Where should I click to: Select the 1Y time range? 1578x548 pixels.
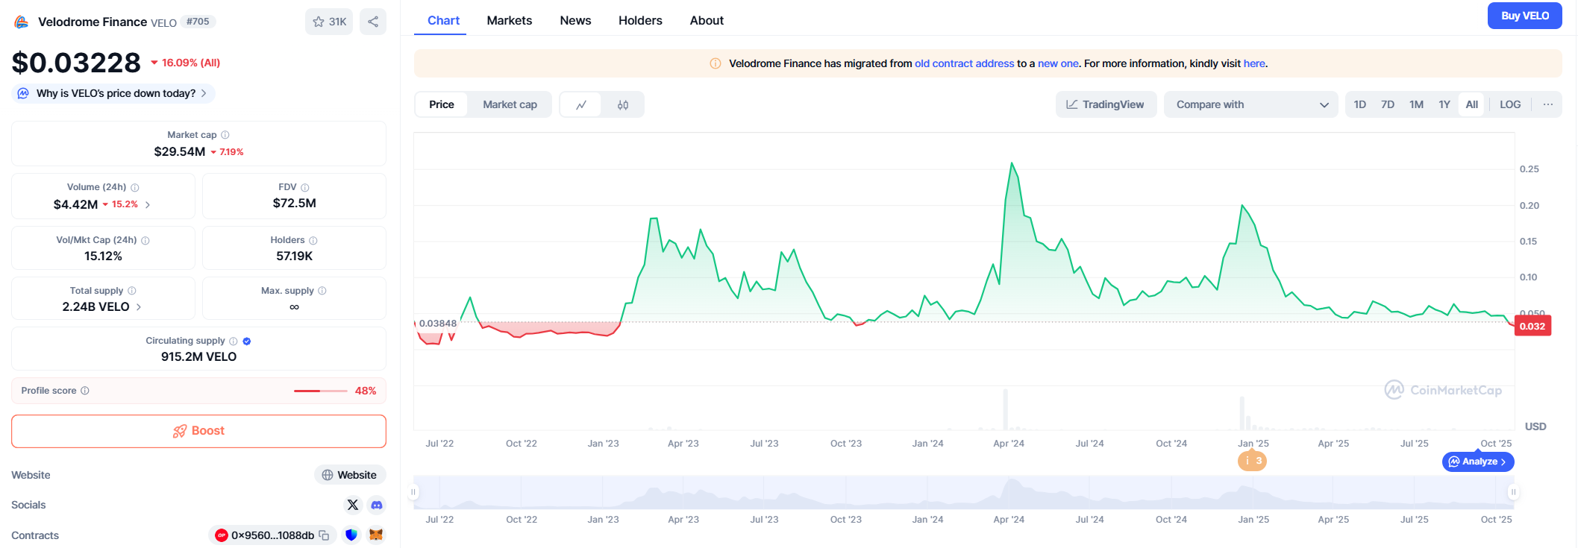click(x=1444, y=104)
